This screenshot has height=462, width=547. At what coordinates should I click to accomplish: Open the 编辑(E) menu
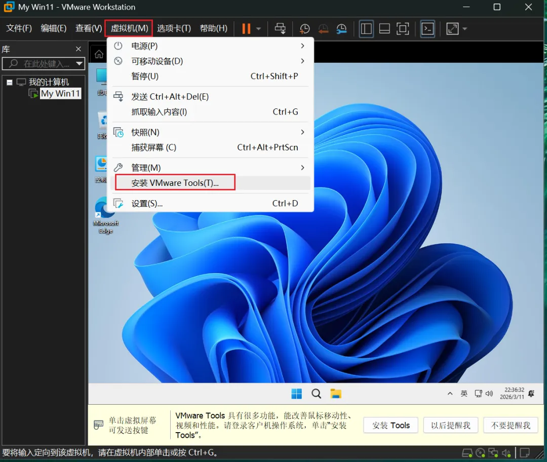pos(53,28)
